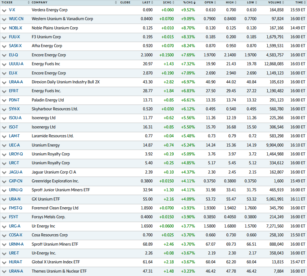Open the EU-Q ticker link
The image size is (307, 276).
click(13, 55)
